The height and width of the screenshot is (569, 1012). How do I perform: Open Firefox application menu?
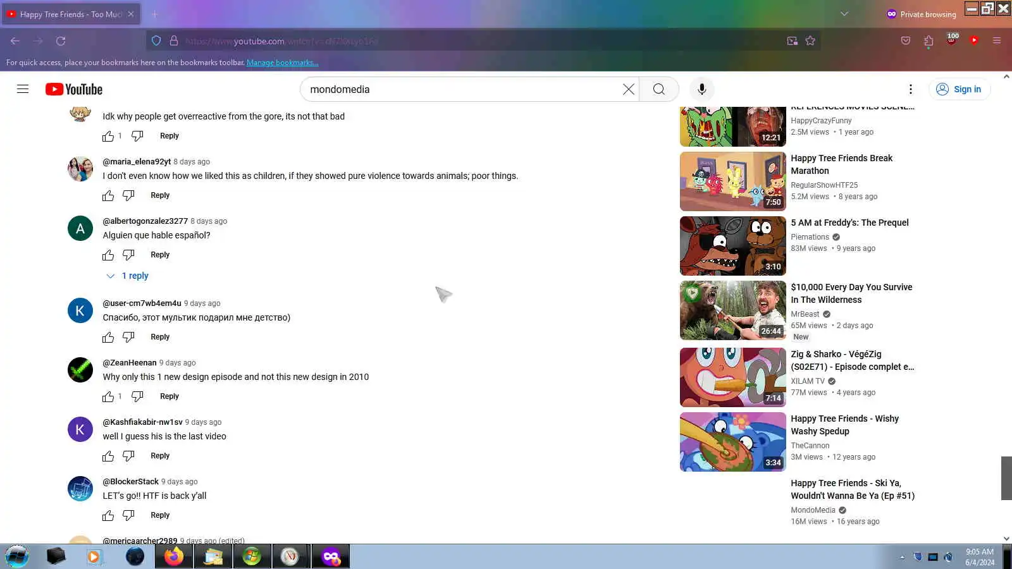tap(997, 41)
